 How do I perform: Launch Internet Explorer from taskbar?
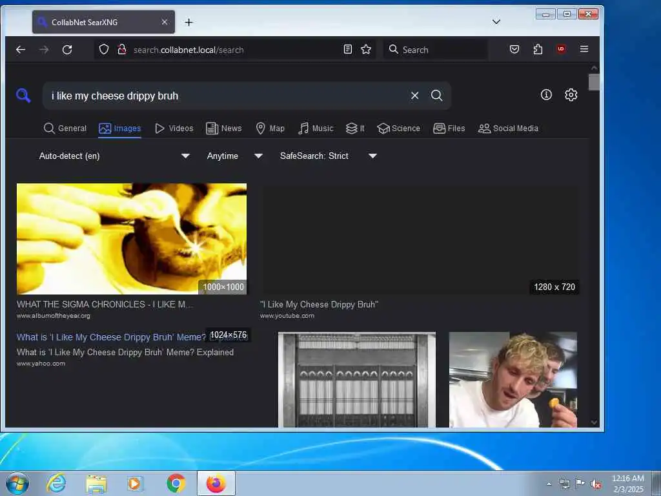click(x=56, y=483)
